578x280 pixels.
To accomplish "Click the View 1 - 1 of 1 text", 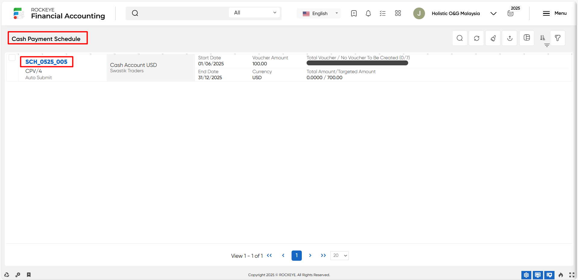I will (x=247, y=256).
